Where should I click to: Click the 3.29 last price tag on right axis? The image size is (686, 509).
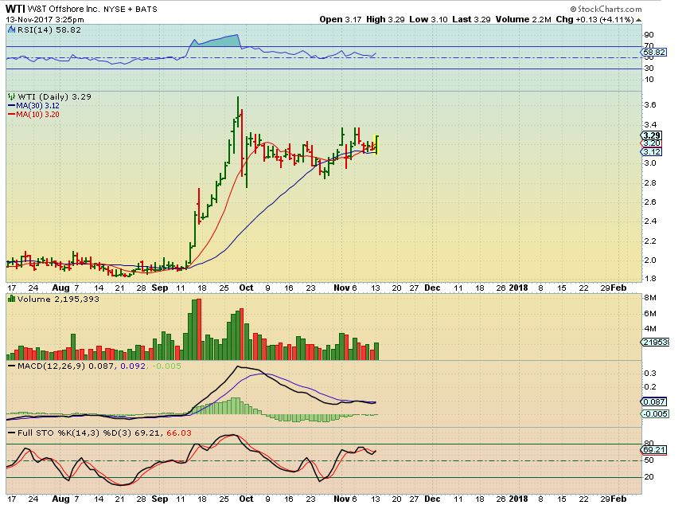pos(652,135)
